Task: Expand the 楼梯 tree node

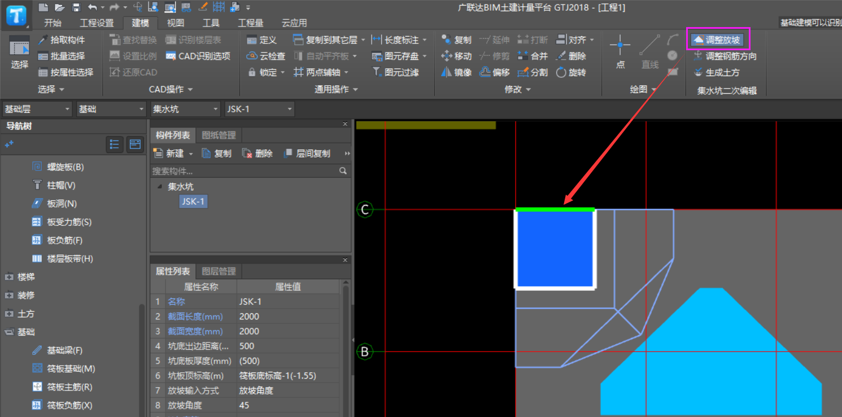Action: tap(9, 277)
